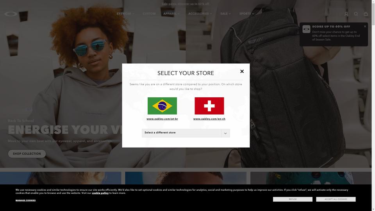Open the shopping bag icon
The height and width of the screenshot is (211, 375).
click(x=366, y=14)
